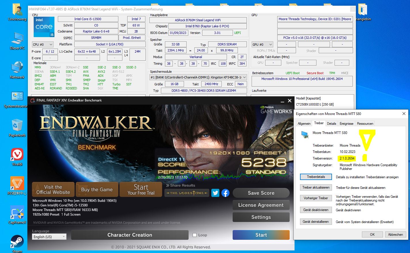Click Buy the Game button

97,189
